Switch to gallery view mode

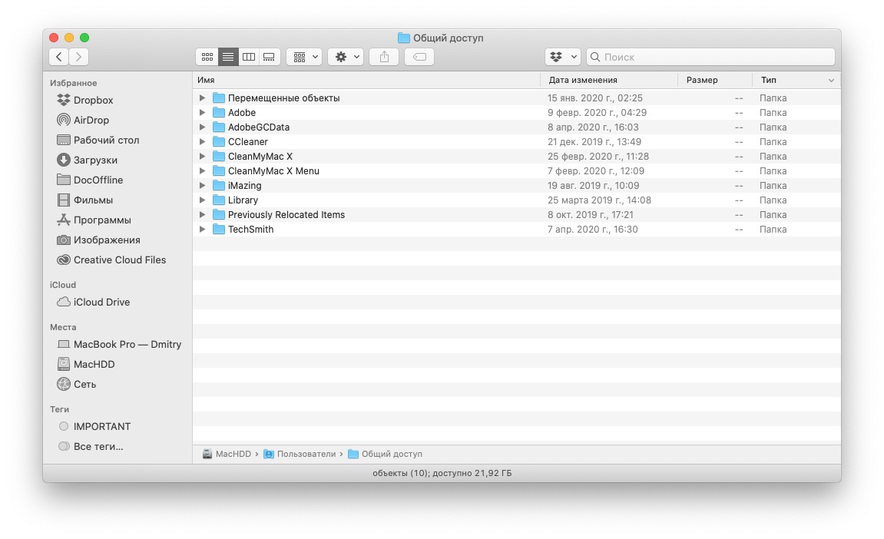[x=269, y=56]
